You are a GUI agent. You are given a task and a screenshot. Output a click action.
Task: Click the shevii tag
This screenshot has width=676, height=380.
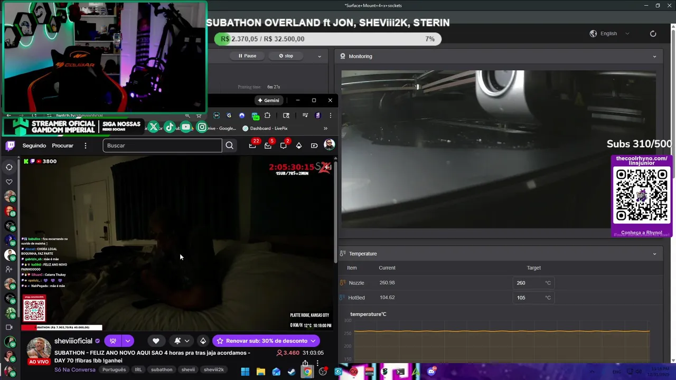(x=188, y=370)
